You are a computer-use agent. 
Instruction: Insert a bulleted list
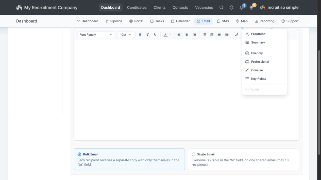(204, 35)
